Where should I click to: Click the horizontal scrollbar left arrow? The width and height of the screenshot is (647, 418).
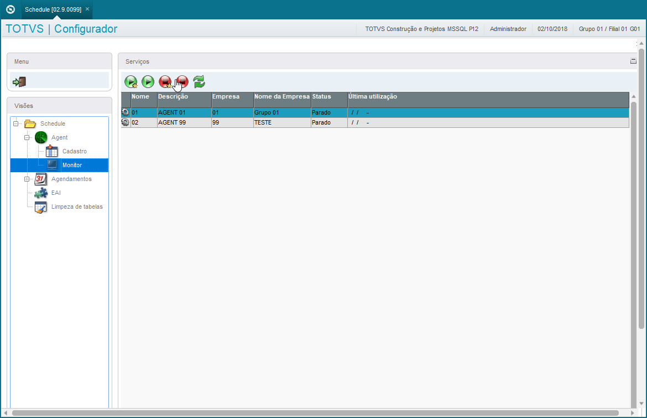[6, 413]
